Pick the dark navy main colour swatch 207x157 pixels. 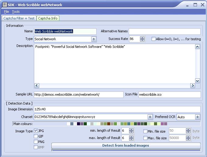pyautogui.click(x=79, y=124)
